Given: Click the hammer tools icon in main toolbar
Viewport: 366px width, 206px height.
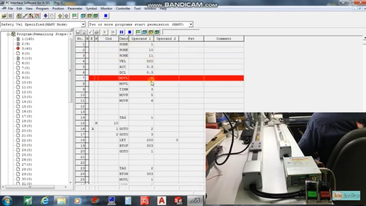Looking at the screenshot, I should [x=31, y=16].
